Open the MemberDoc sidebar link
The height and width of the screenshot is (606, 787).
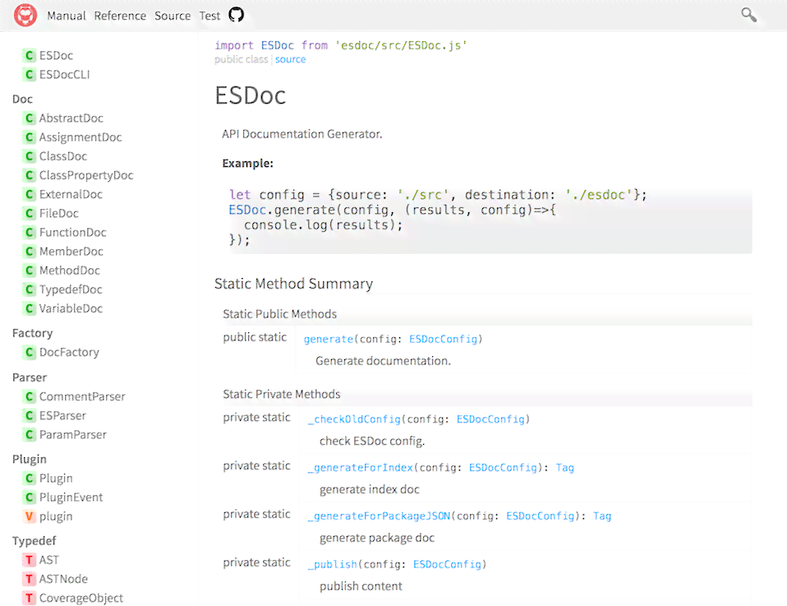(x=71, y=252)
